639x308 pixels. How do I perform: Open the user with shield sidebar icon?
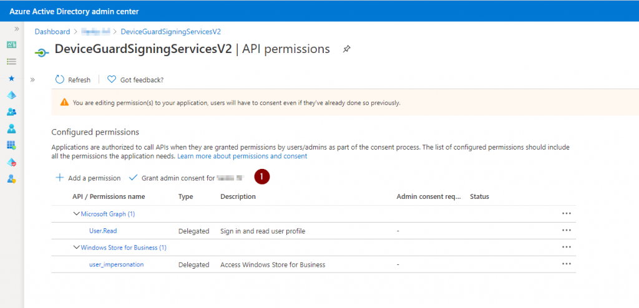[x=12, y=178]
